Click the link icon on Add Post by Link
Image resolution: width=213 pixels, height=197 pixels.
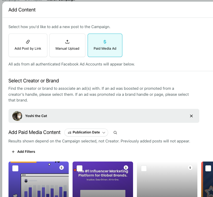point(28,42)
